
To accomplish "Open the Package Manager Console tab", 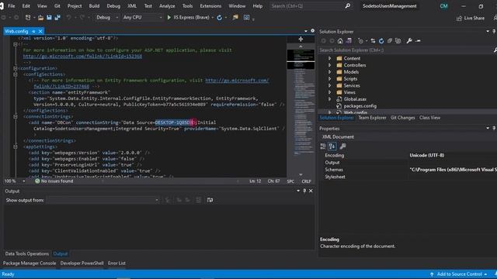I will pyautogui.click(x=30, y=263).
